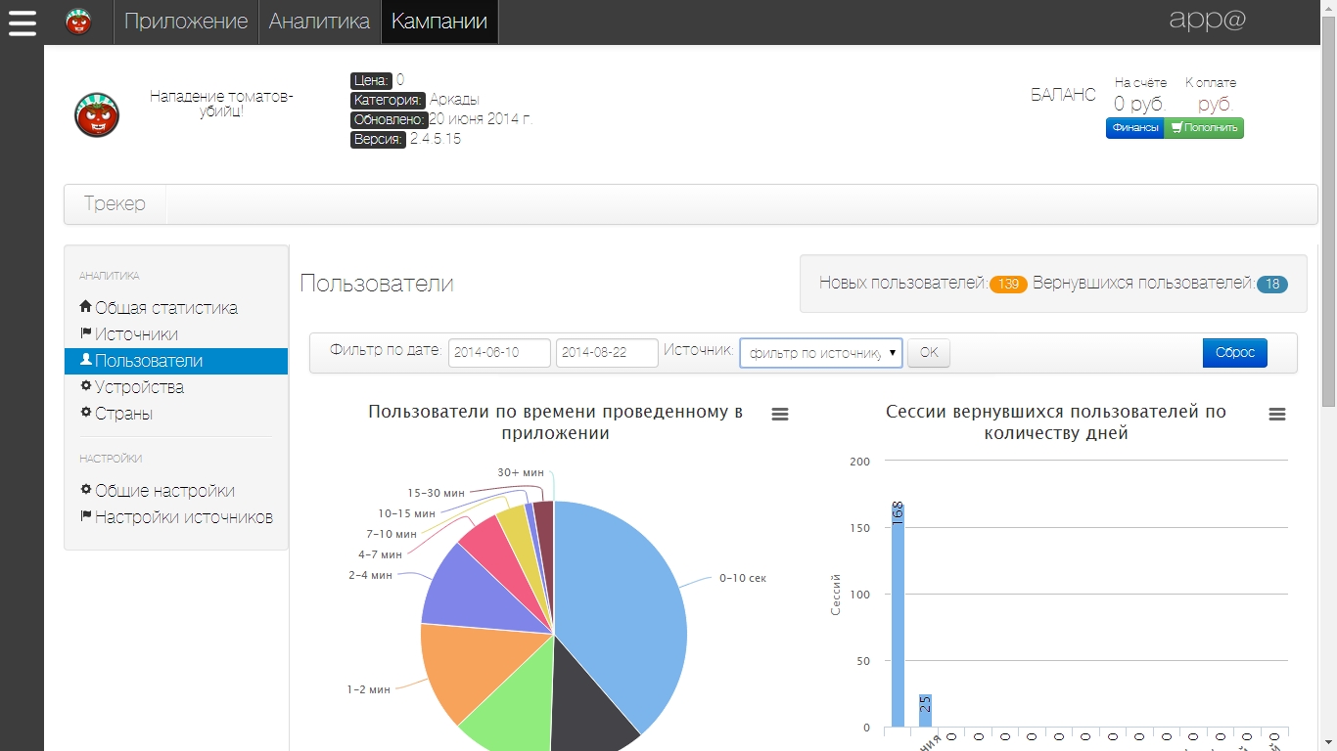Switch to the Приложение tab
Screen dimensions: 1337x751
pyautogui.click(x=186, y=22)
